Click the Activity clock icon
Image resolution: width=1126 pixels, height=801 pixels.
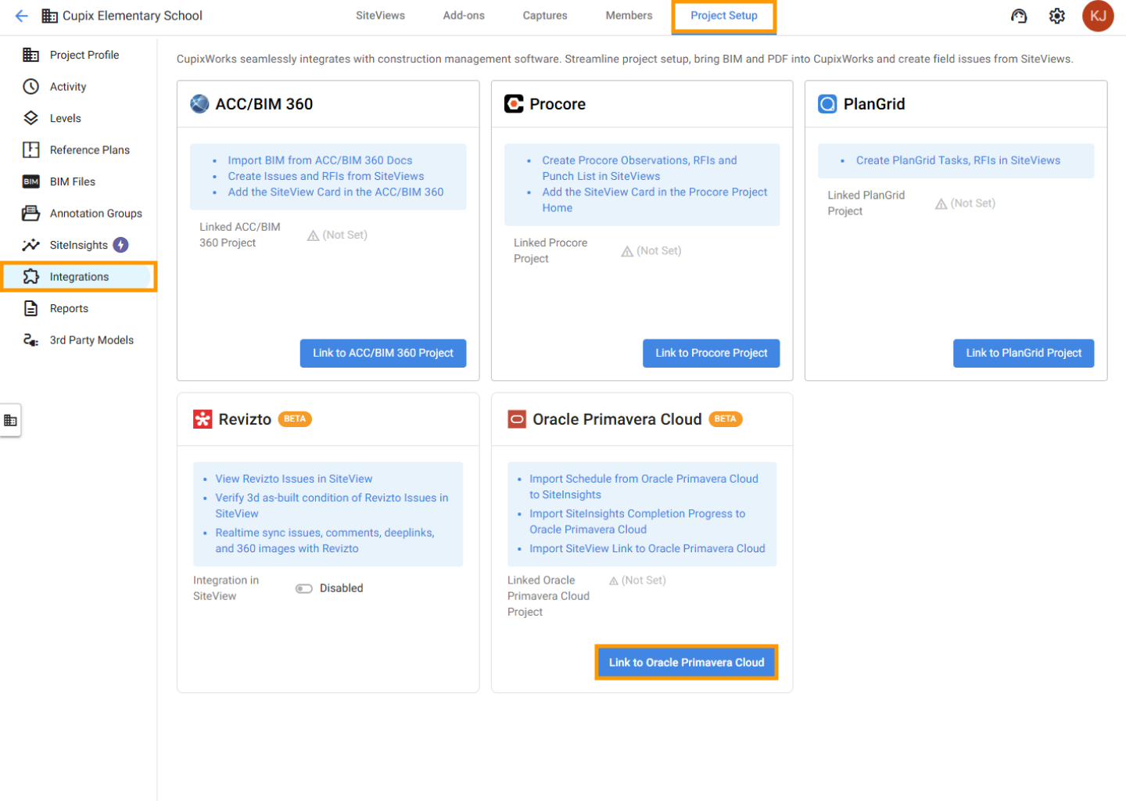pos(31,87)
